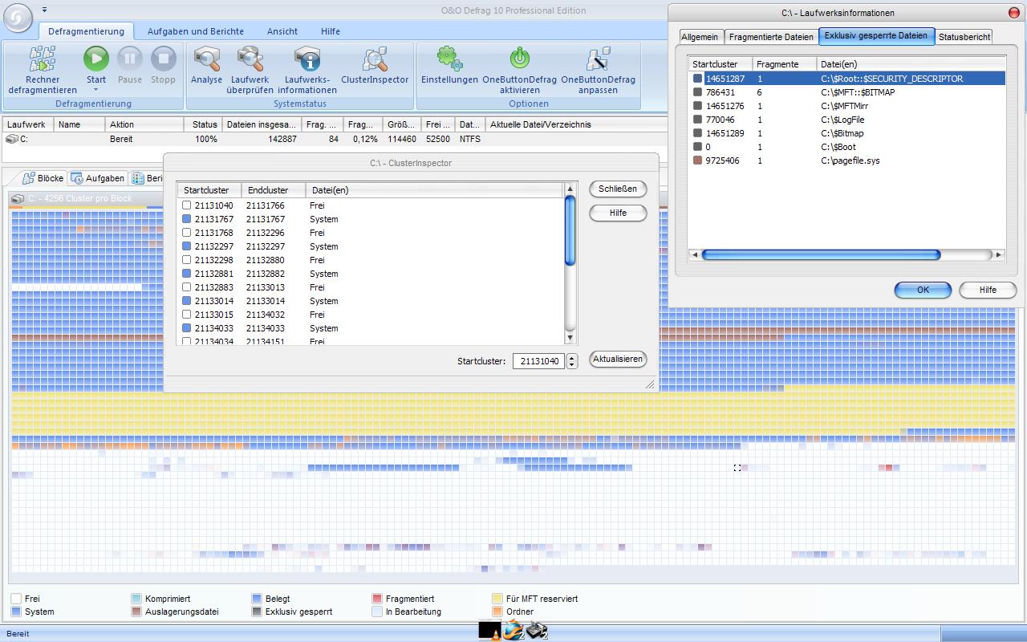Click the disk drive icon in taskbar

pos(536,632)
